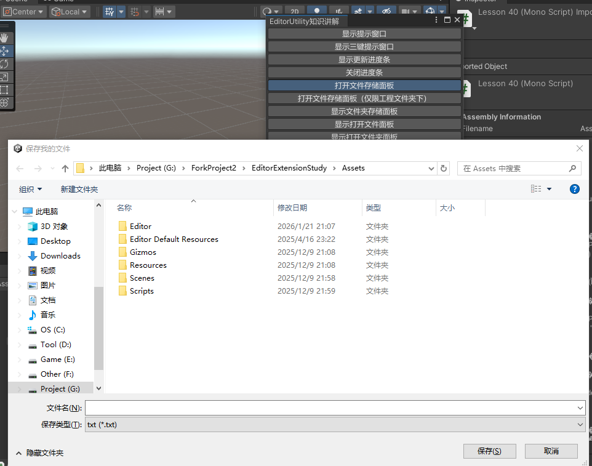Click the up-one-level arrow in dialog
Viewport: 592px width, 466px height.
pos(65,168)
